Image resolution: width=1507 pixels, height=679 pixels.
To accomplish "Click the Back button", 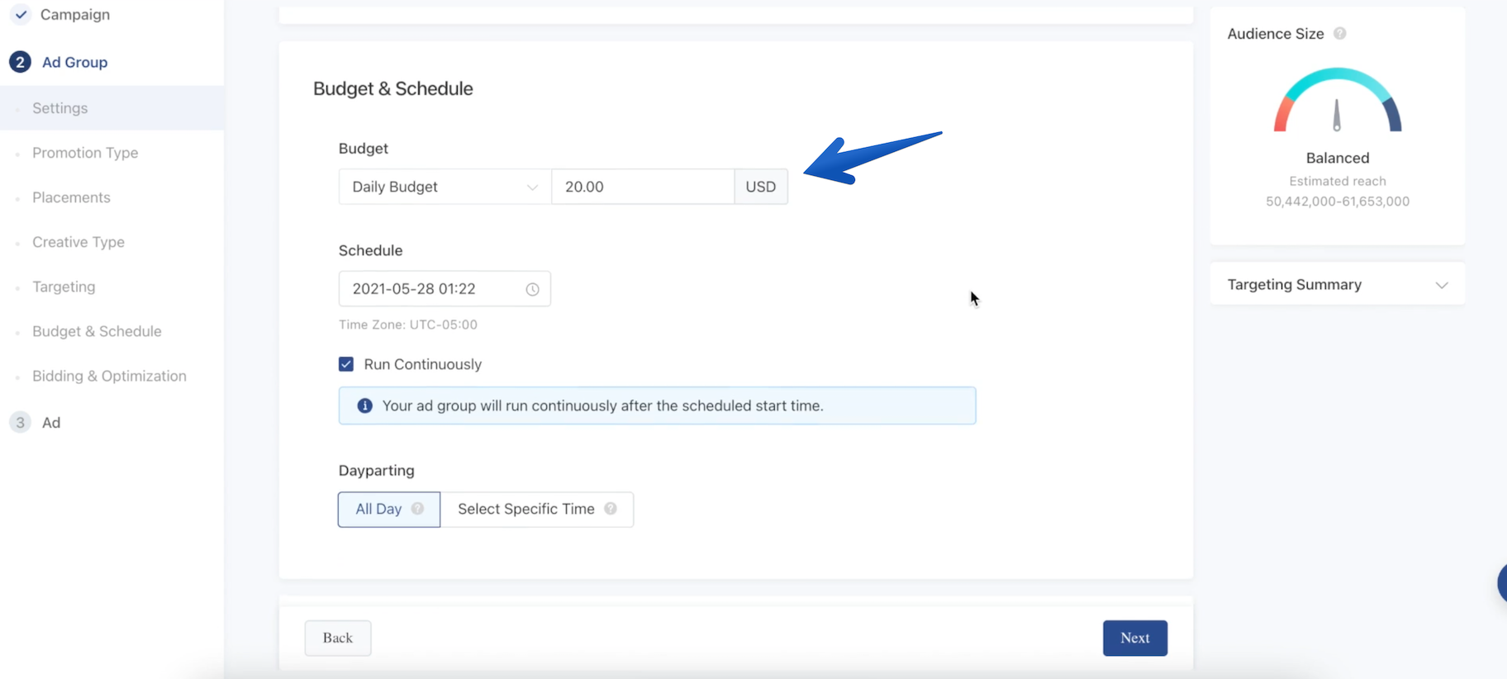I will (338, 638).
